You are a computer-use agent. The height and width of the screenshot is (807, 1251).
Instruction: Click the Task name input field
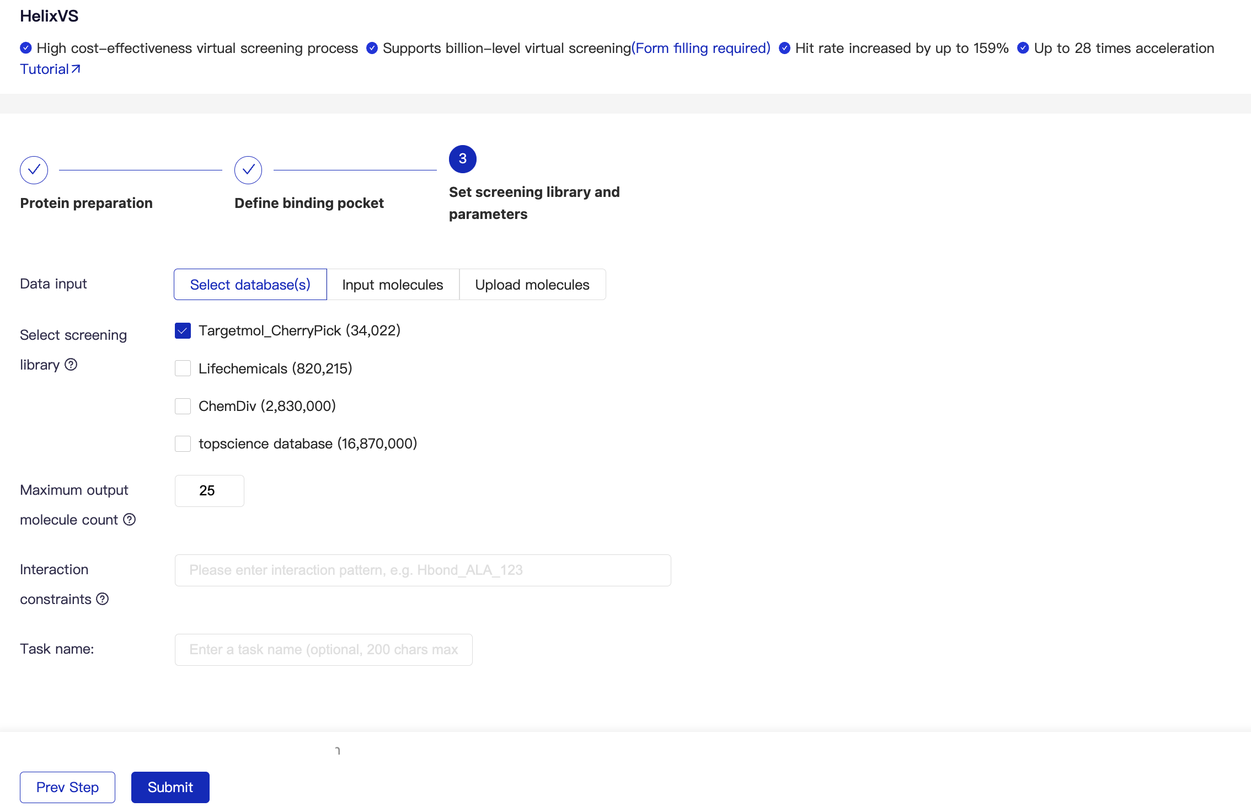pyautogui.click(x=323, y=650)
